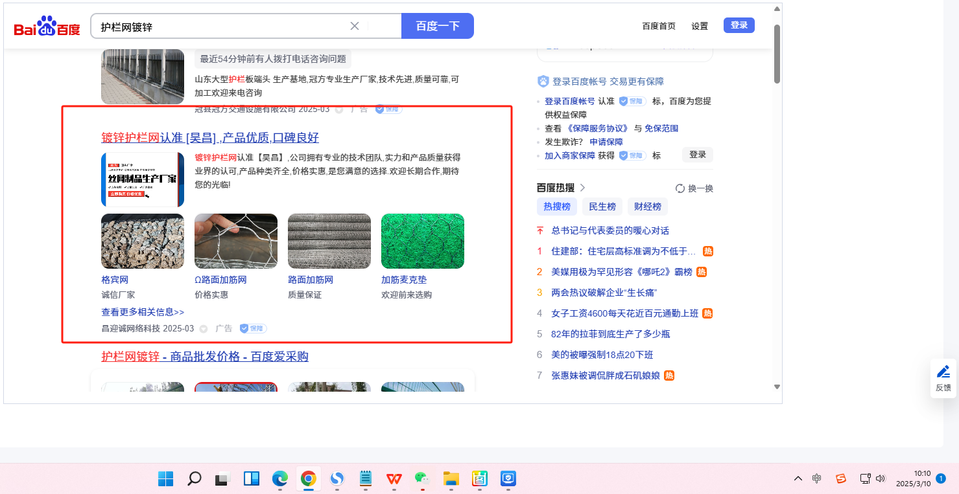The height and width of the screenshot is (494, 959).
Task: Open WPS Office from the taskbar
Action: 394,478
